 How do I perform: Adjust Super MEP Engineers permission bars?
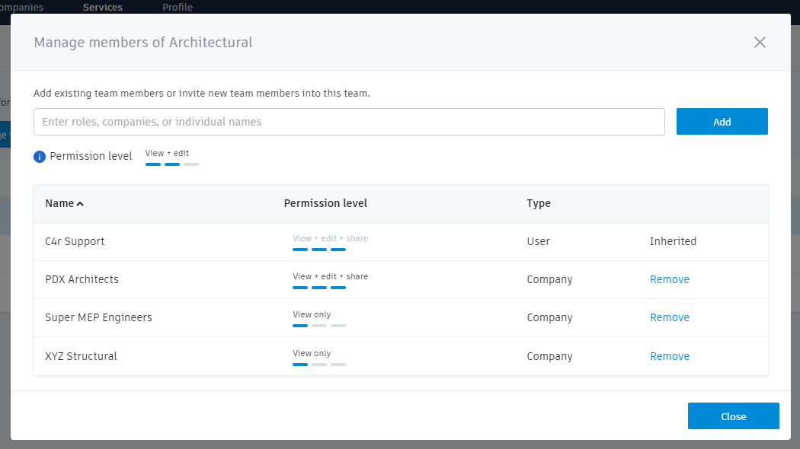(x=319, y=326)
